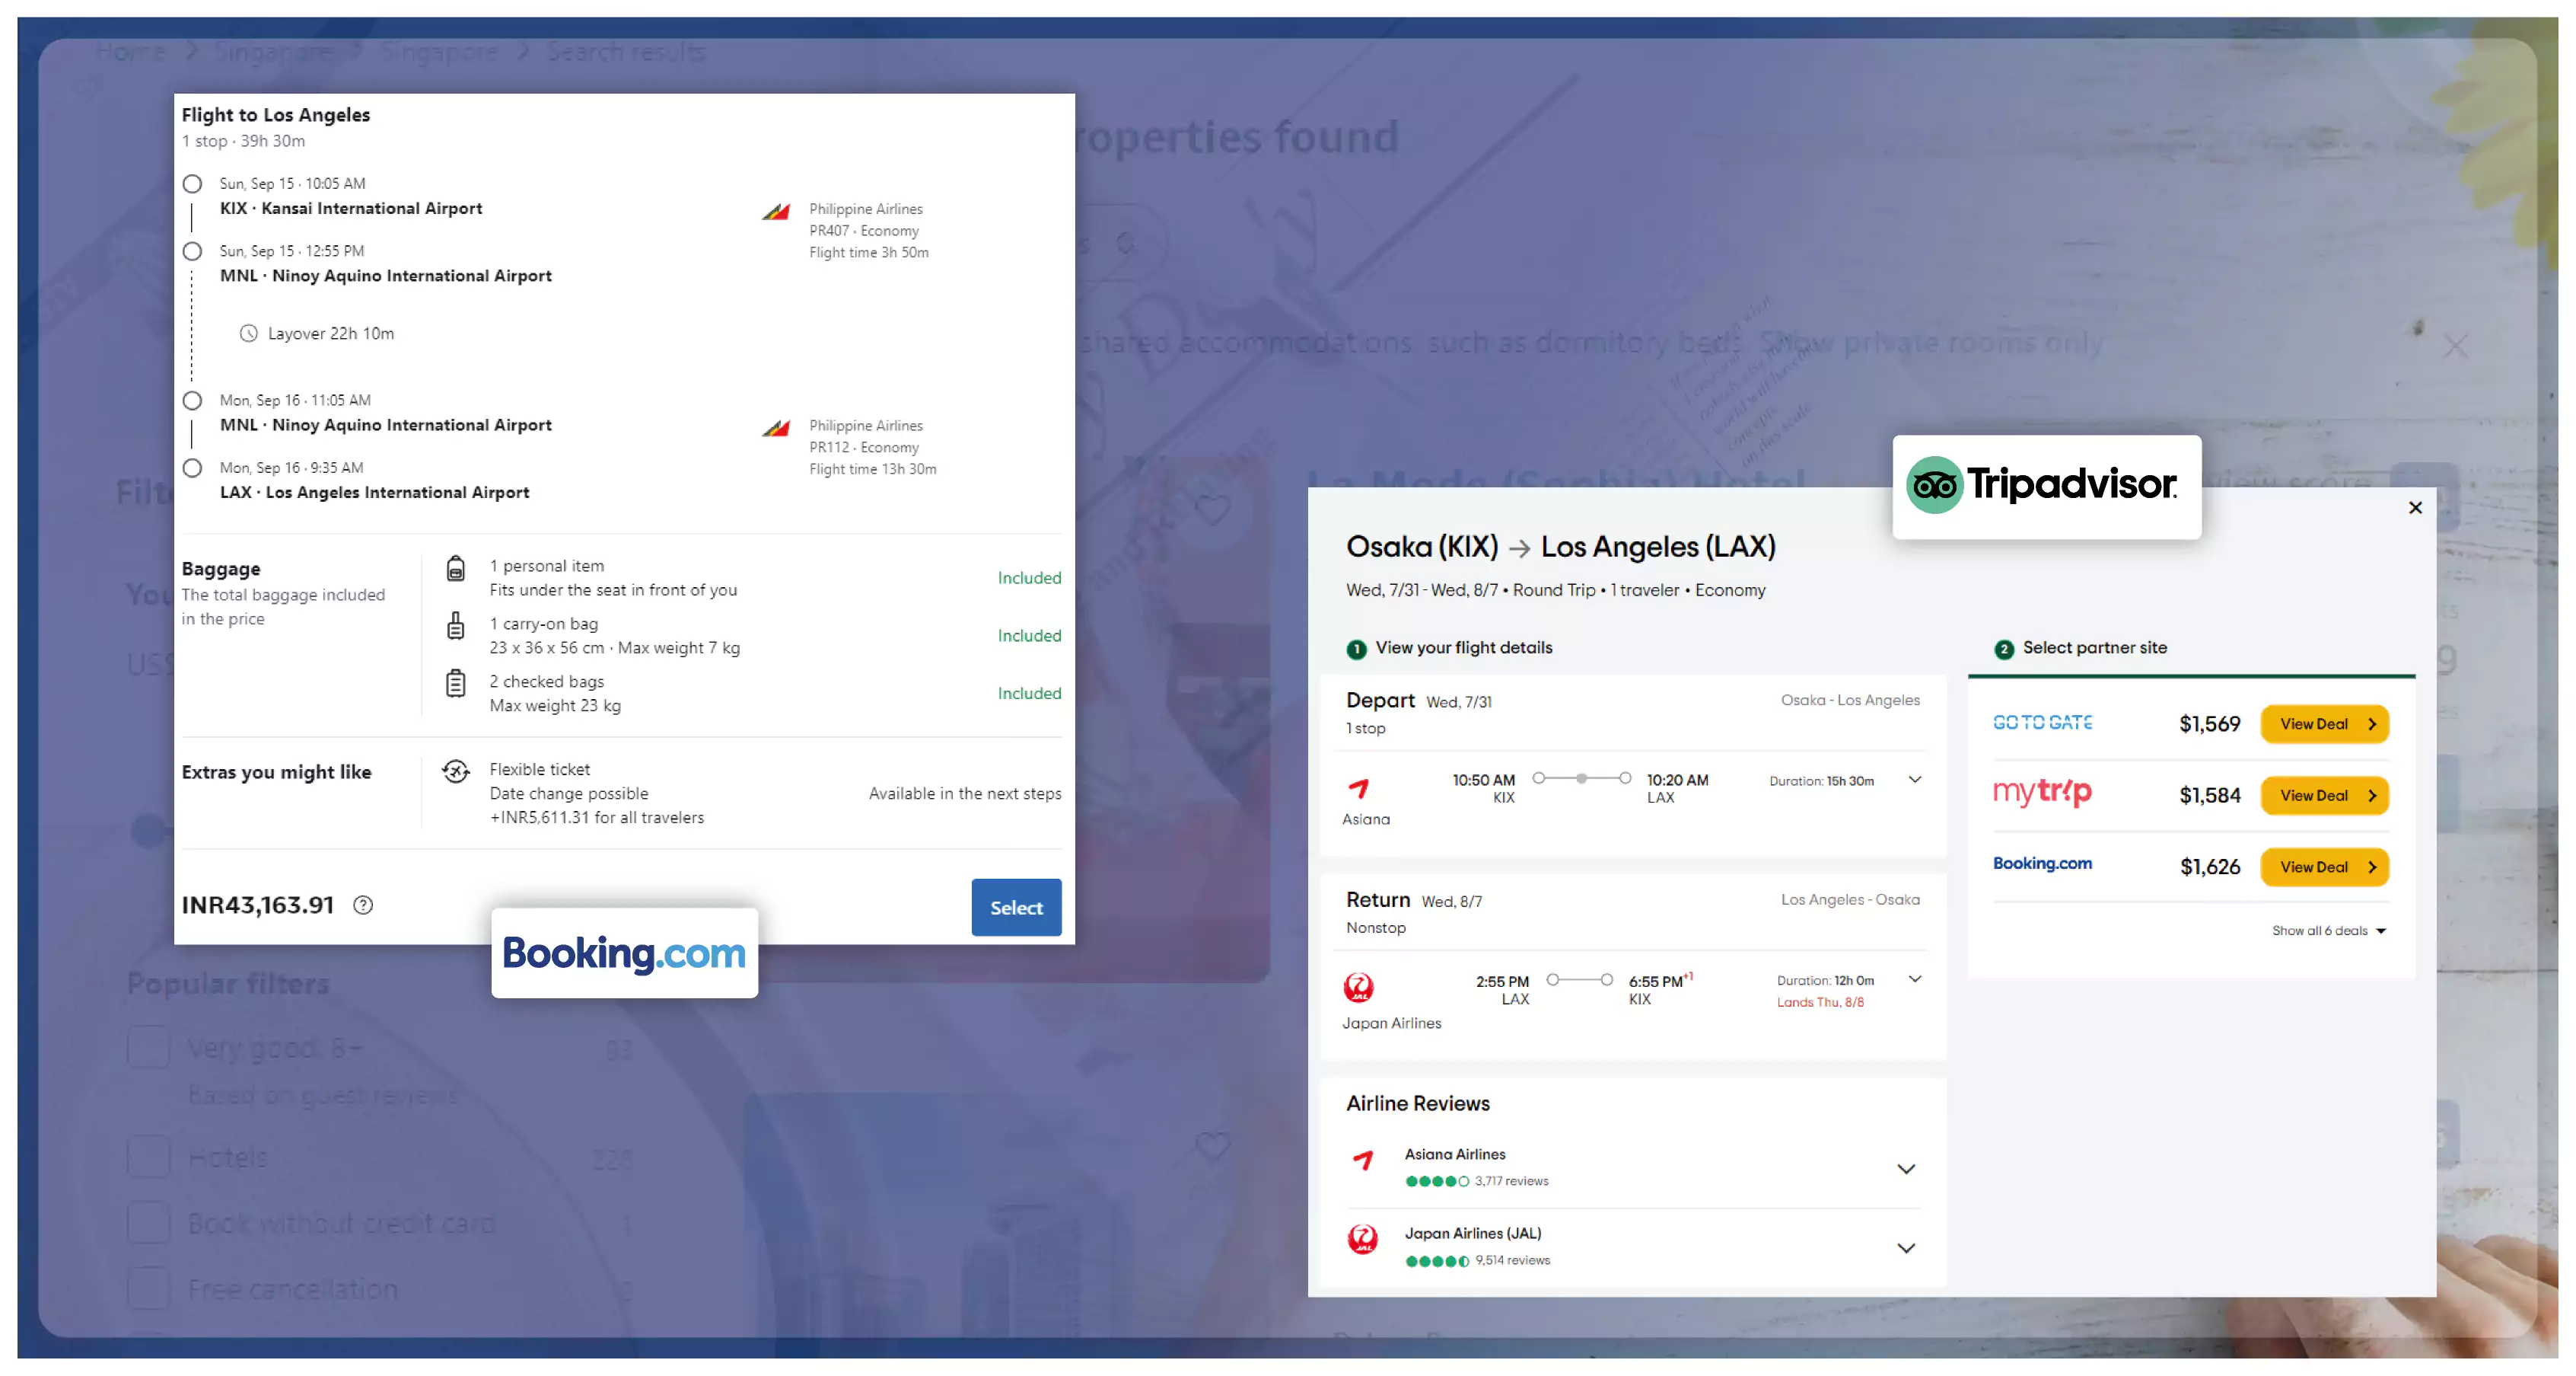Click the checked bags icon
This screenshot has width=2576, height=1376.
455,684
